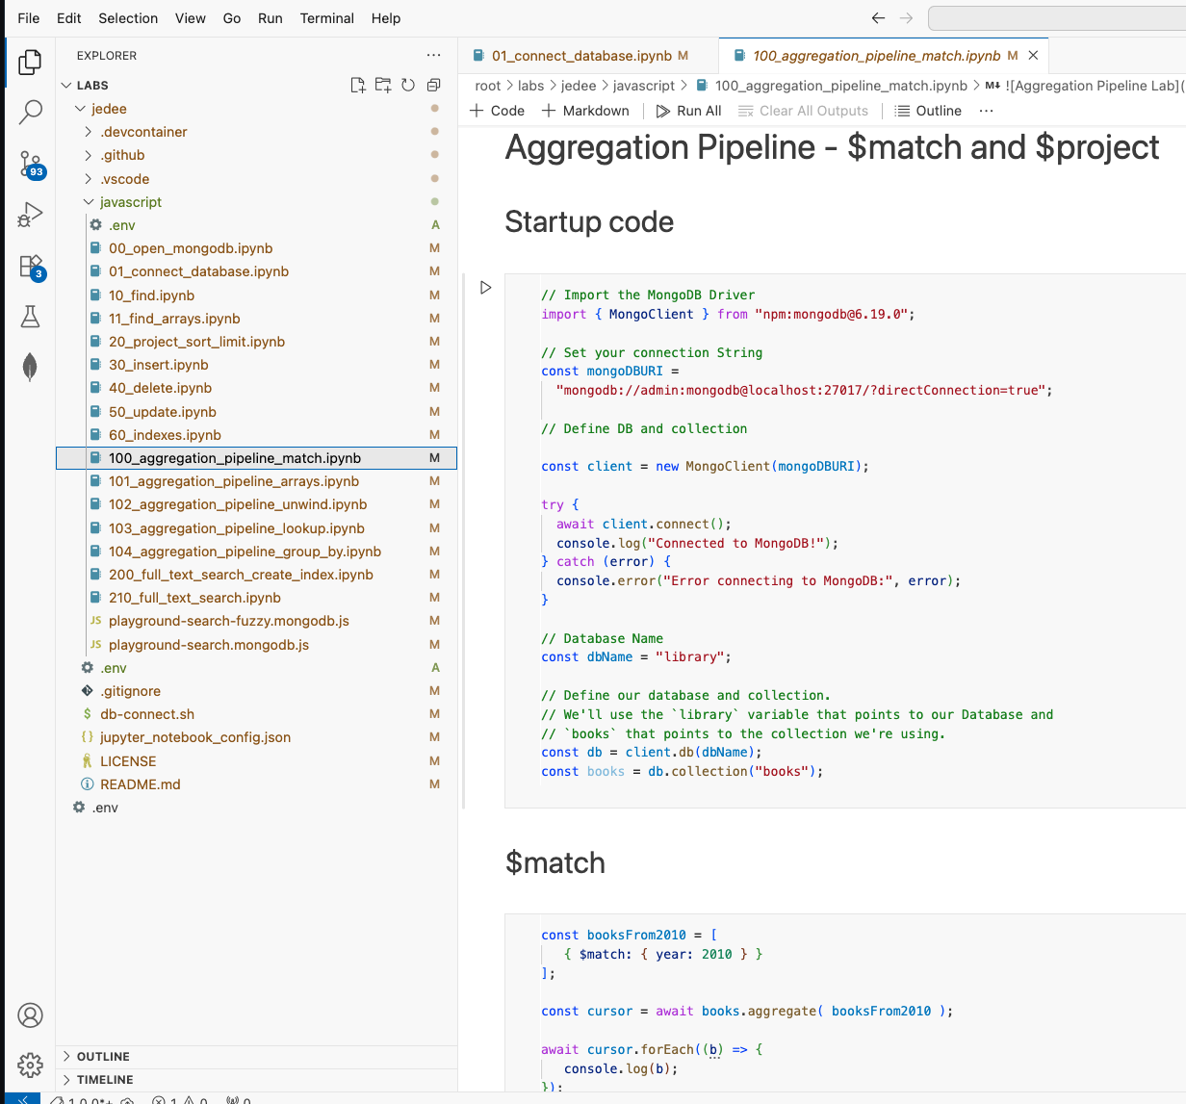1186x1104 pixels.
Task: Click New File icon in Explorer
Action: 358,86
